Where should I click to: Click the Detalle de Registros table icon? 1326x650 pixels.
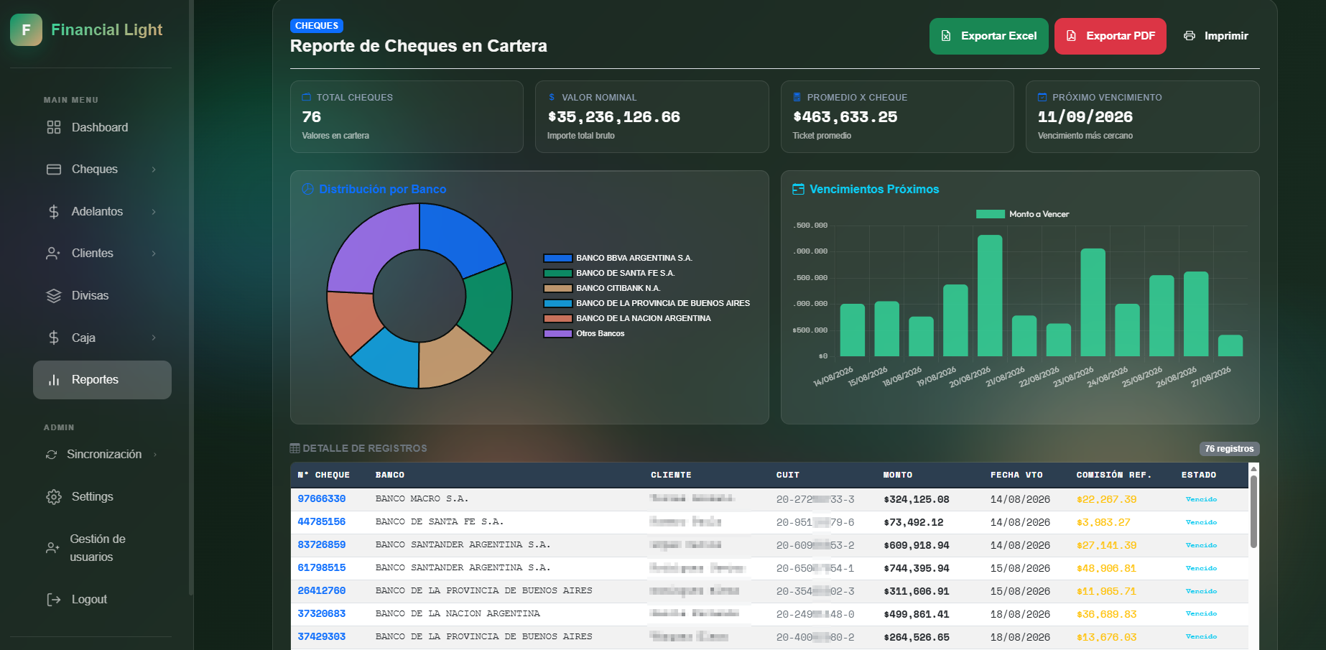click(x=295, y=448)
